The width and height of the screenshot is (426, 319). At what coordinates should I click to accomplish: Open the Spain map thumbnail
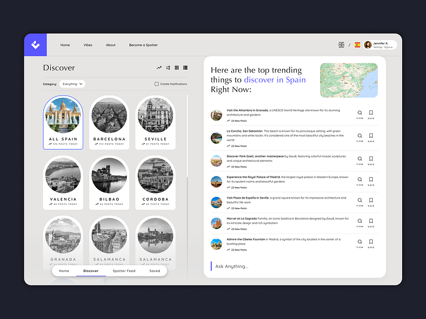point(349,80)
